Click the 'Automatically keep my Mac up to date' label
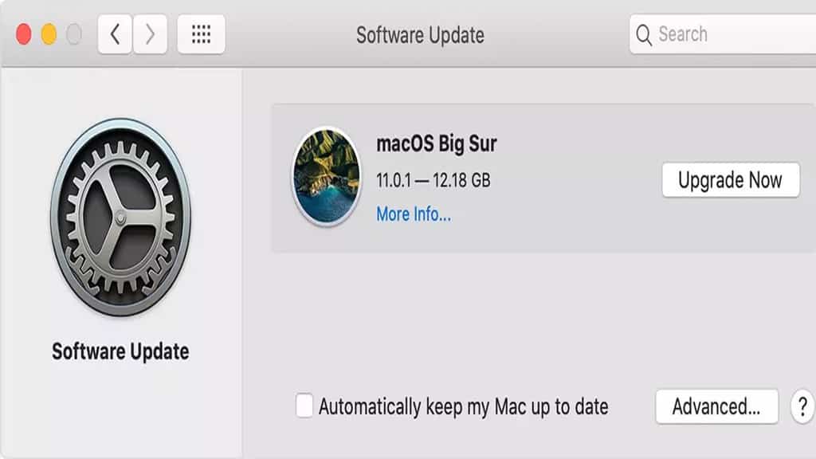Image resolution: width=816 pixels, height=459 pixels. tap(463, 406)
